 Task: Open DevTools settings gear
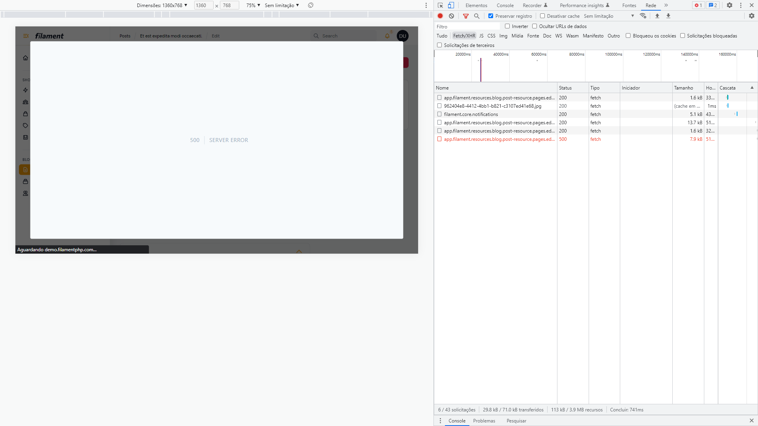pyautogui.click(x=730, y=5)
